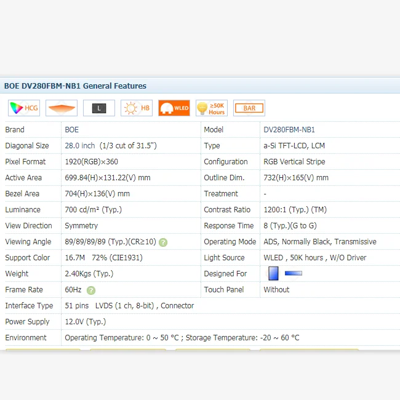Image resolution: width=400 pixels, height=400 pixels.
Task: Click the HCG high color gamut icon
Action: 24,108
